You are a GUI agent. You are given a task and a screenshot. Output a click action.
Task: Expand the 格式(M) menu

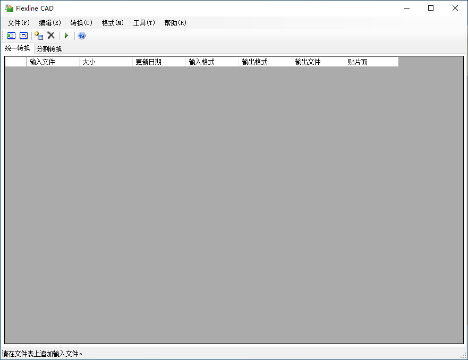[x=113, y=23]
